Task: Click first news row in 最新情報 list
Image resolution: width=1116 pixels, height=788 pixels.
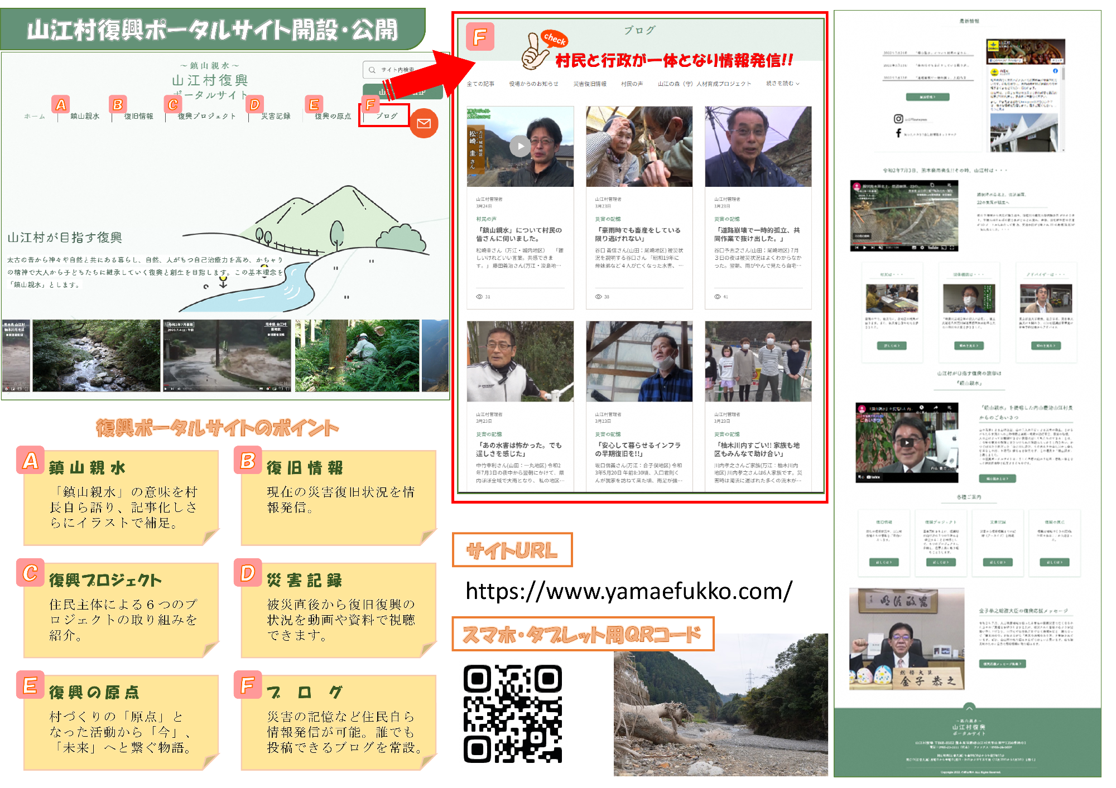Action: coord(928,54)
